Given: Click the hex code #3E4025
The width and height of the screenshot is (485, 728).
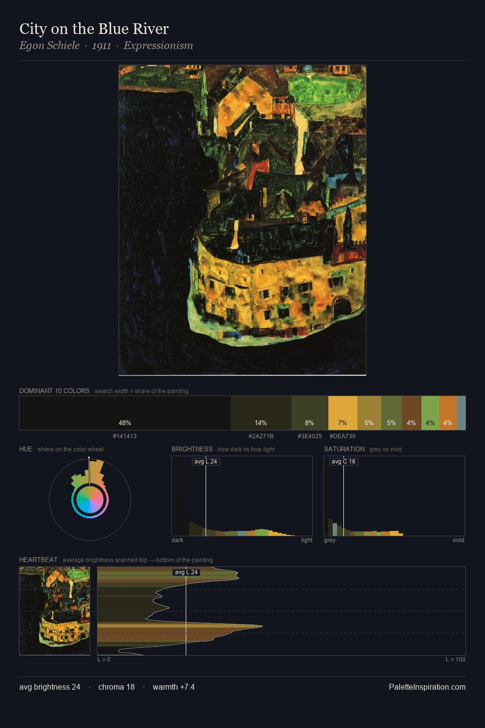Looking at the screenshot, I should 309,436.
